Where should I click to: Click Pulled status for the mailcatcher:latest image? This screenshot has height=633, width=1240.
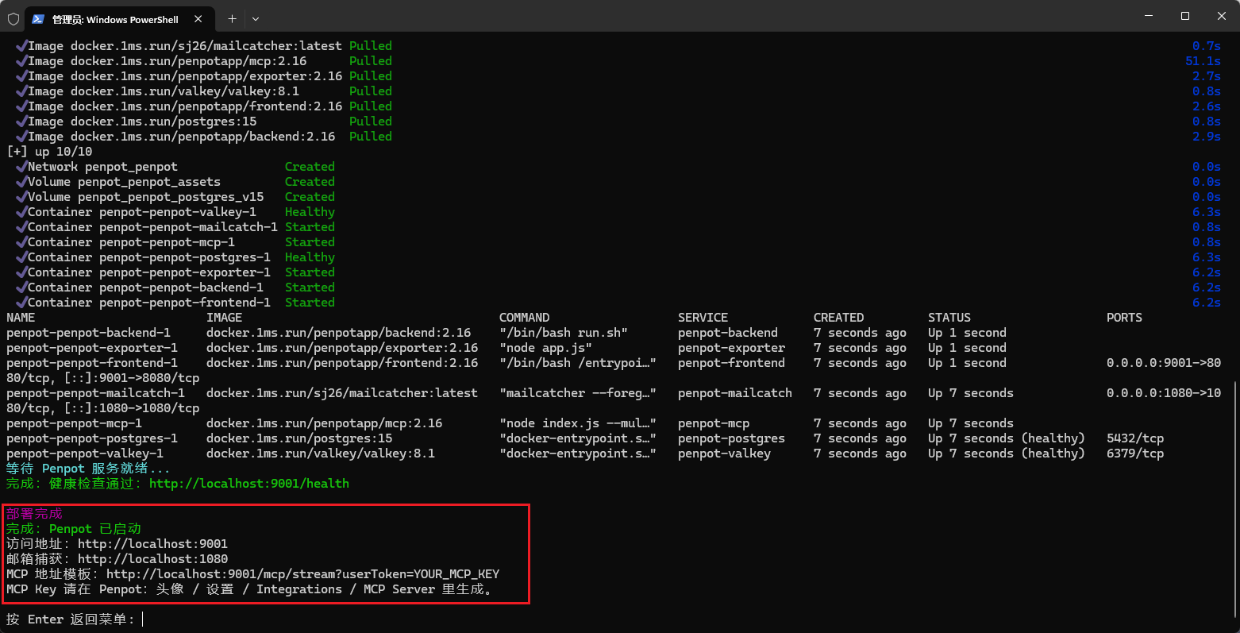click(371, 46)
